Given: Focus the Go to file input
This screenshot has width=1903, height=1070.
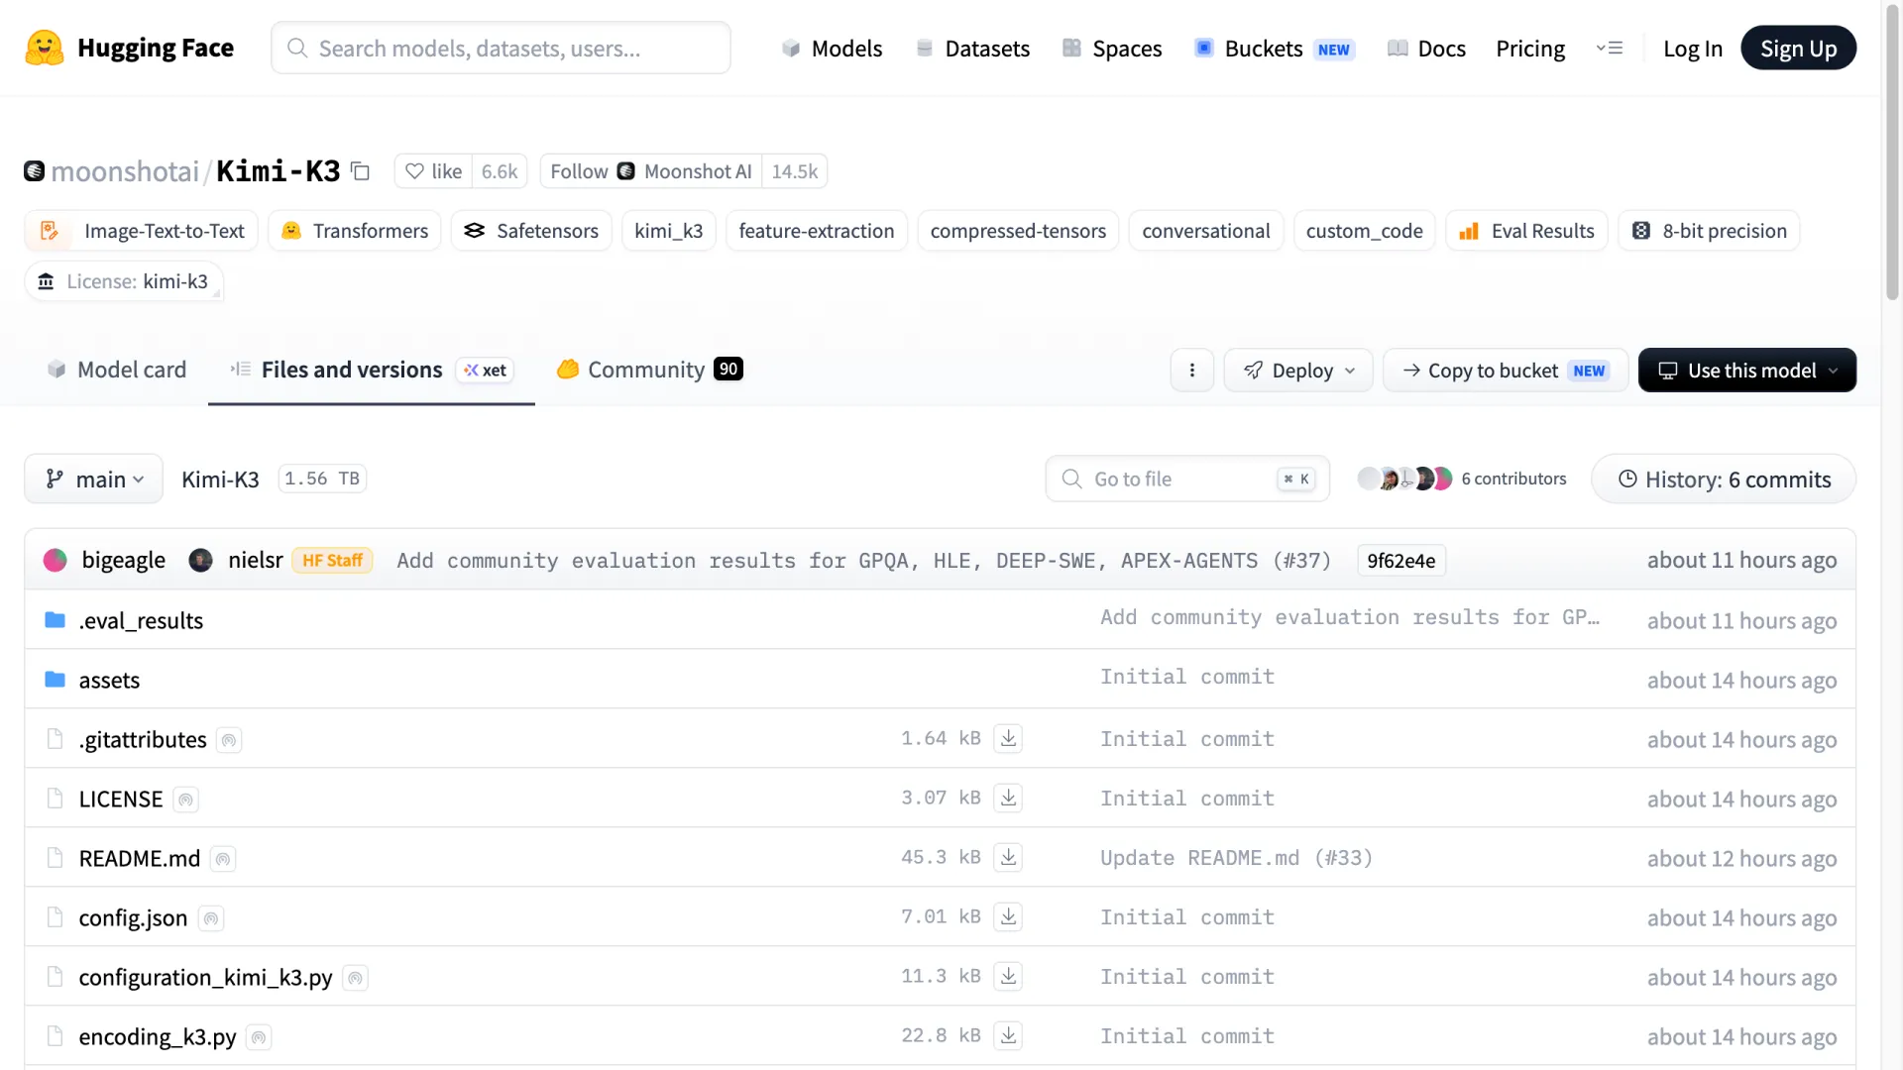Looking at the screenshot, I should tap(1187, 479).
